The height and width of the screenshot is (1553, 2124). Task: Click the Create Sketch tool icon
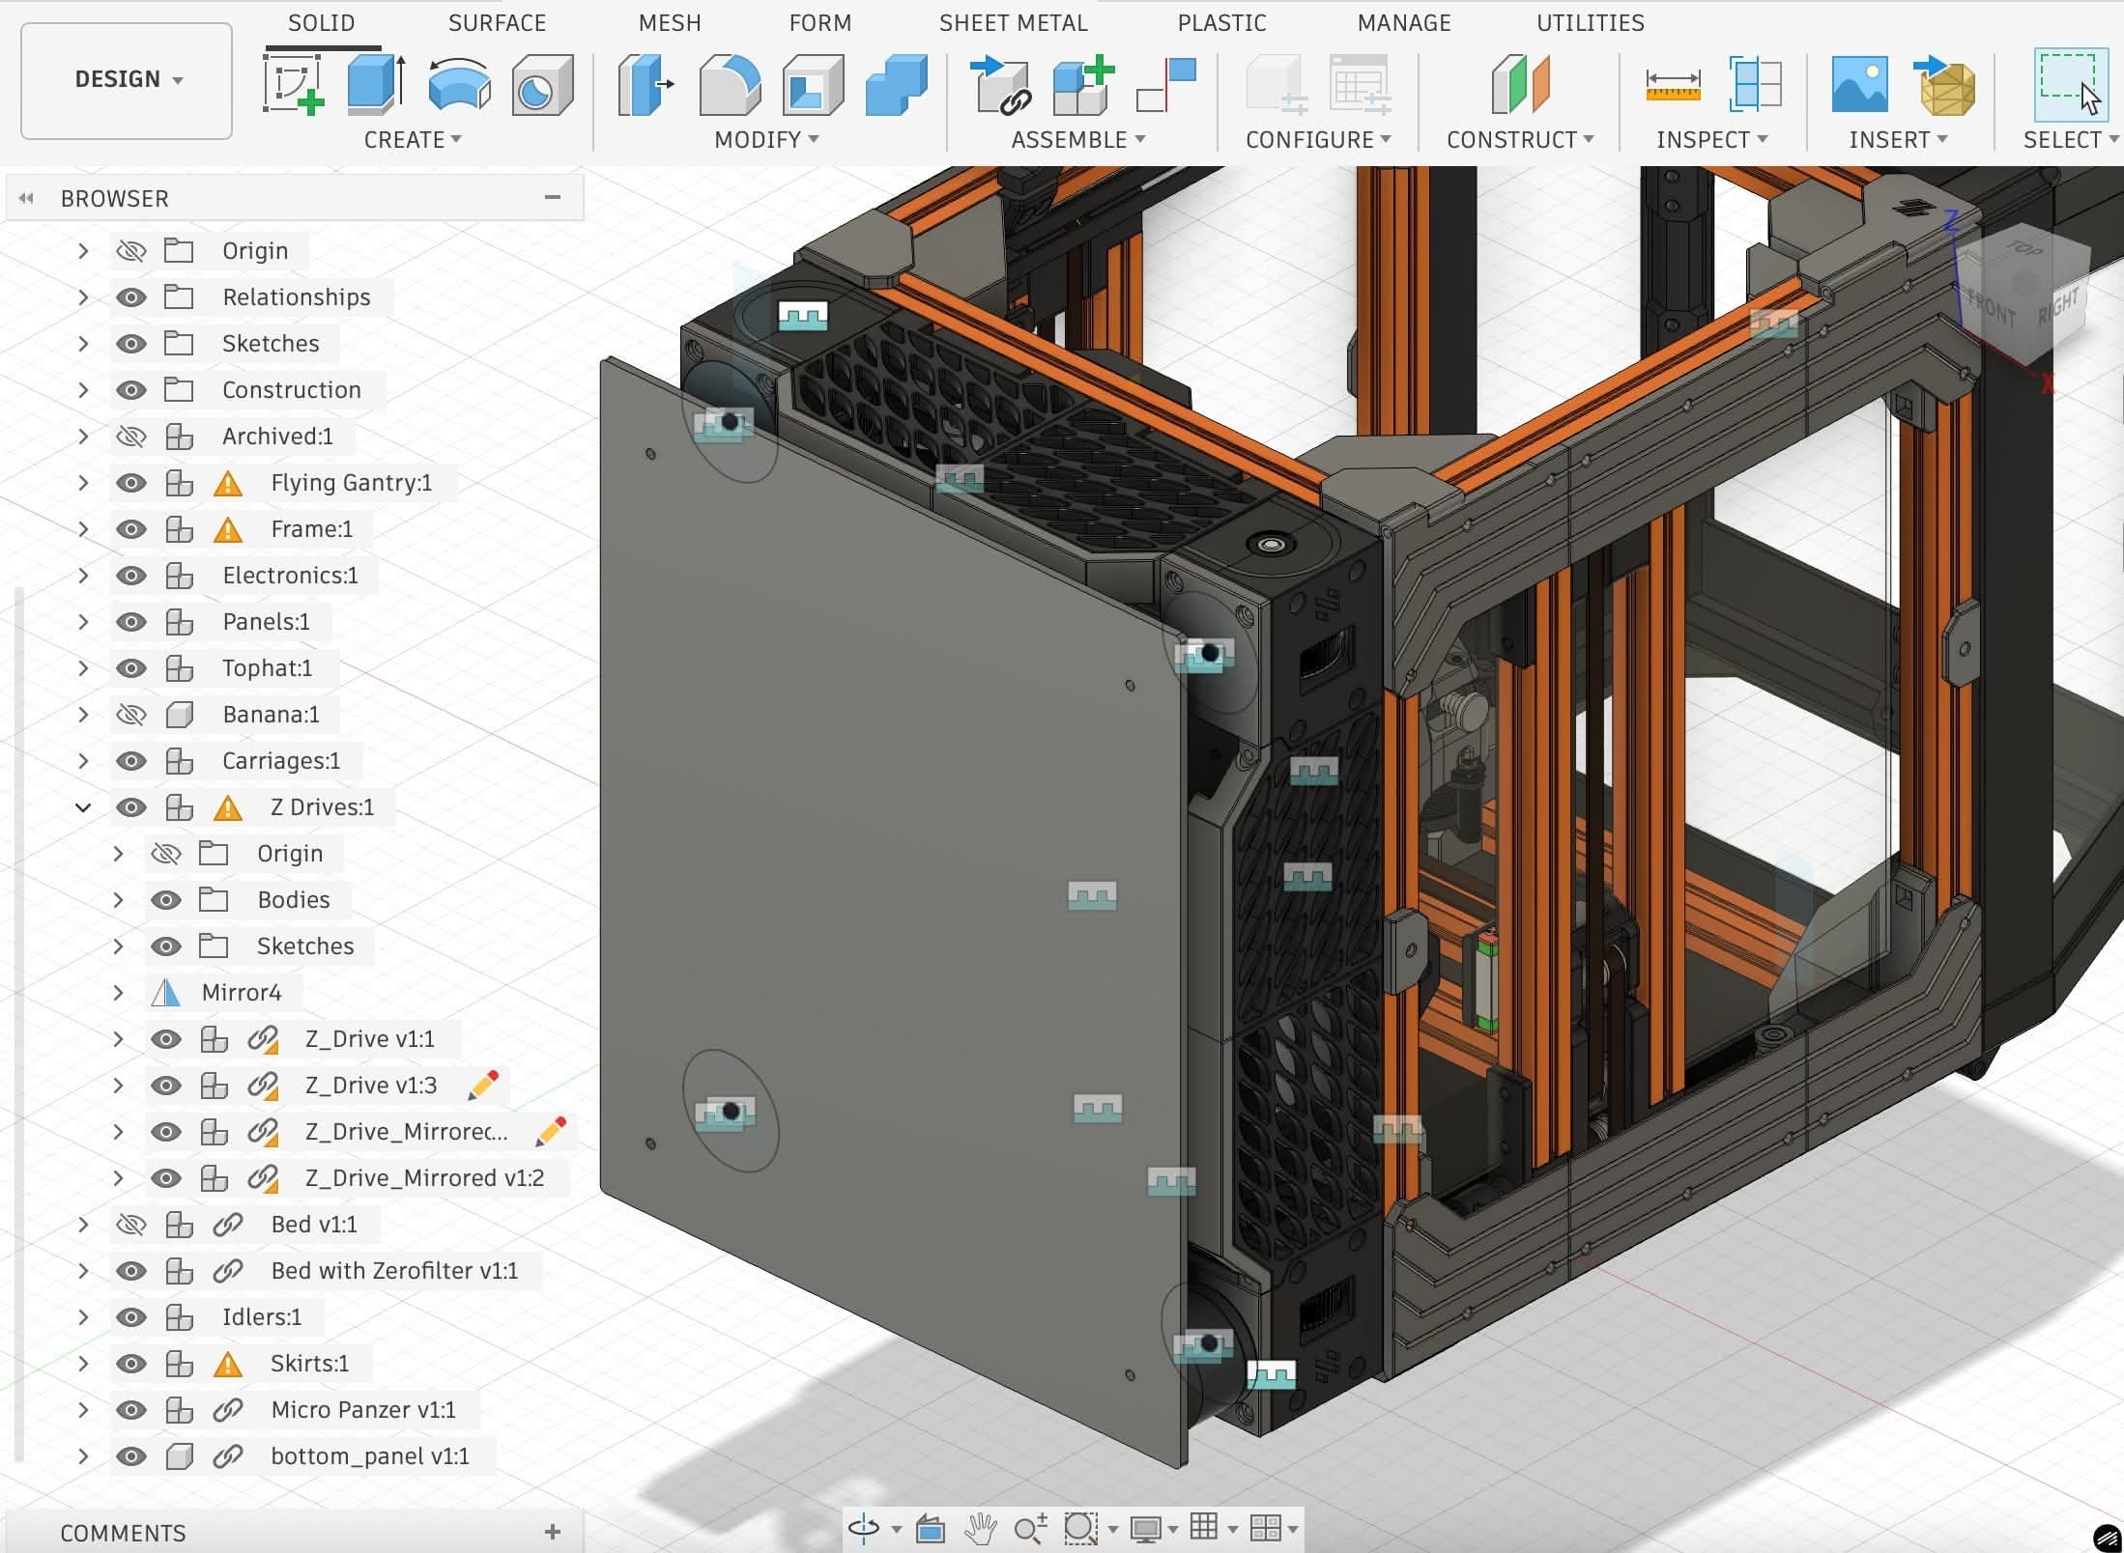293,85
